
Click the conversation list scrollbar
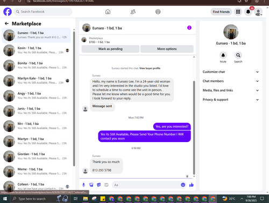pos(74,99)
